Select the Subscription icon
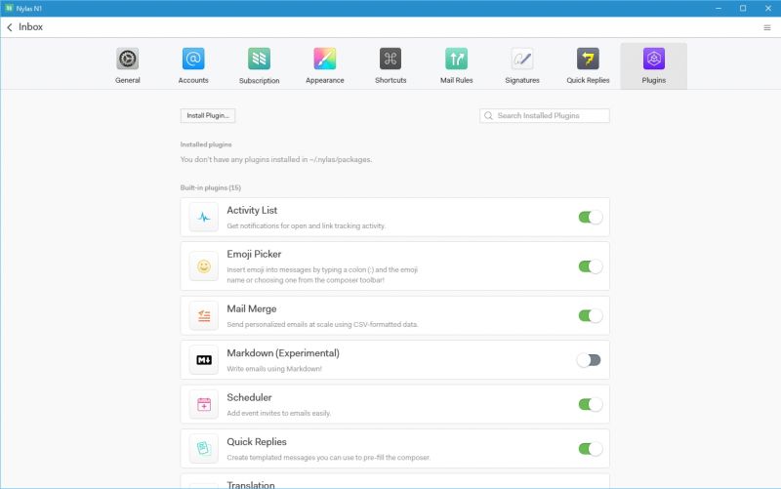 (259, 59)
